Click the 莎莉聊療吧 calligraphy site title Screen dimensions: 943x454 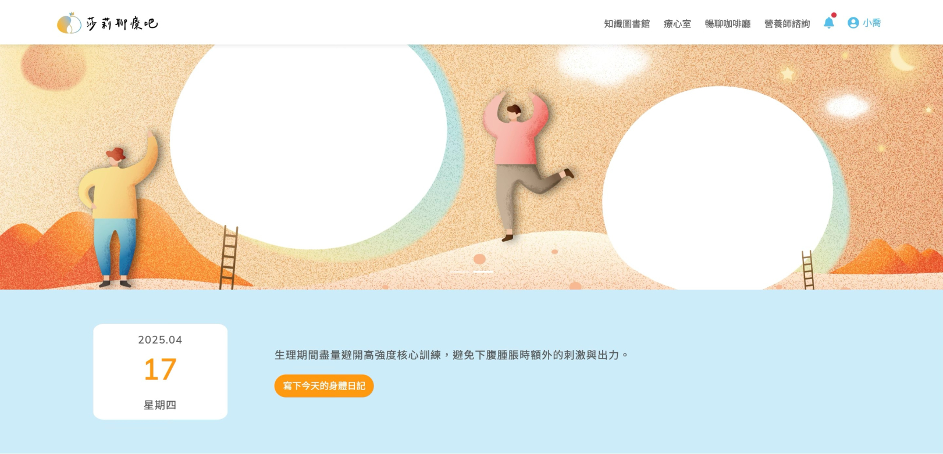click(122, 23)
